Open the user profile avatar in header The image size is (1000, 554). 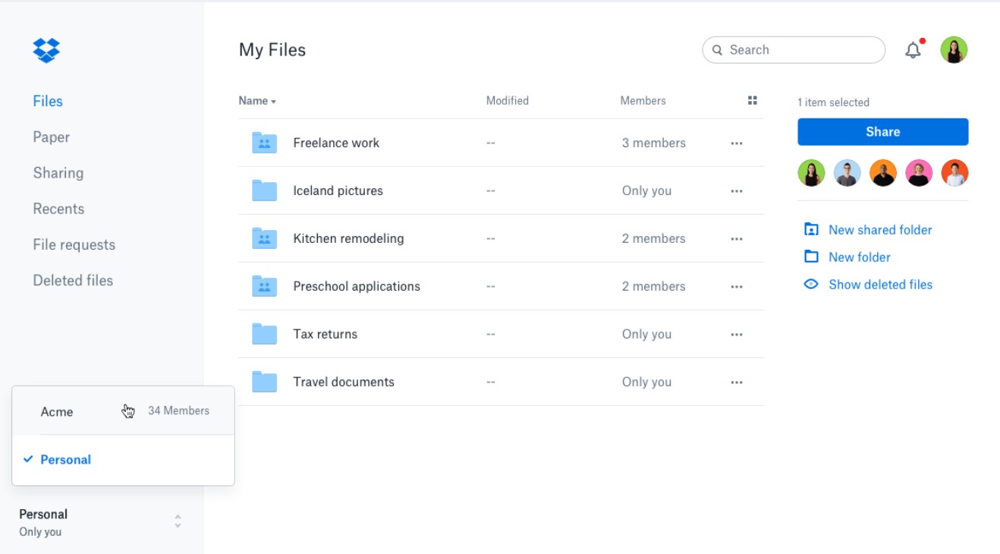point(954,50)
